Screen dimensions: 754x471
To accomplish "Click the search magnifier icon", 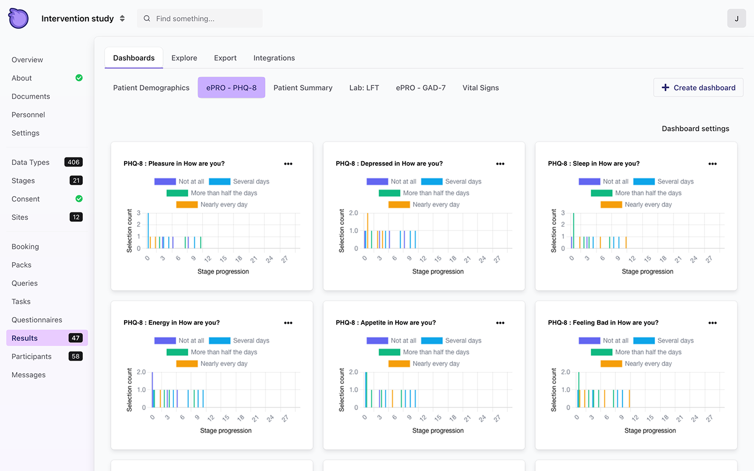I will click(x=147, y=18).
